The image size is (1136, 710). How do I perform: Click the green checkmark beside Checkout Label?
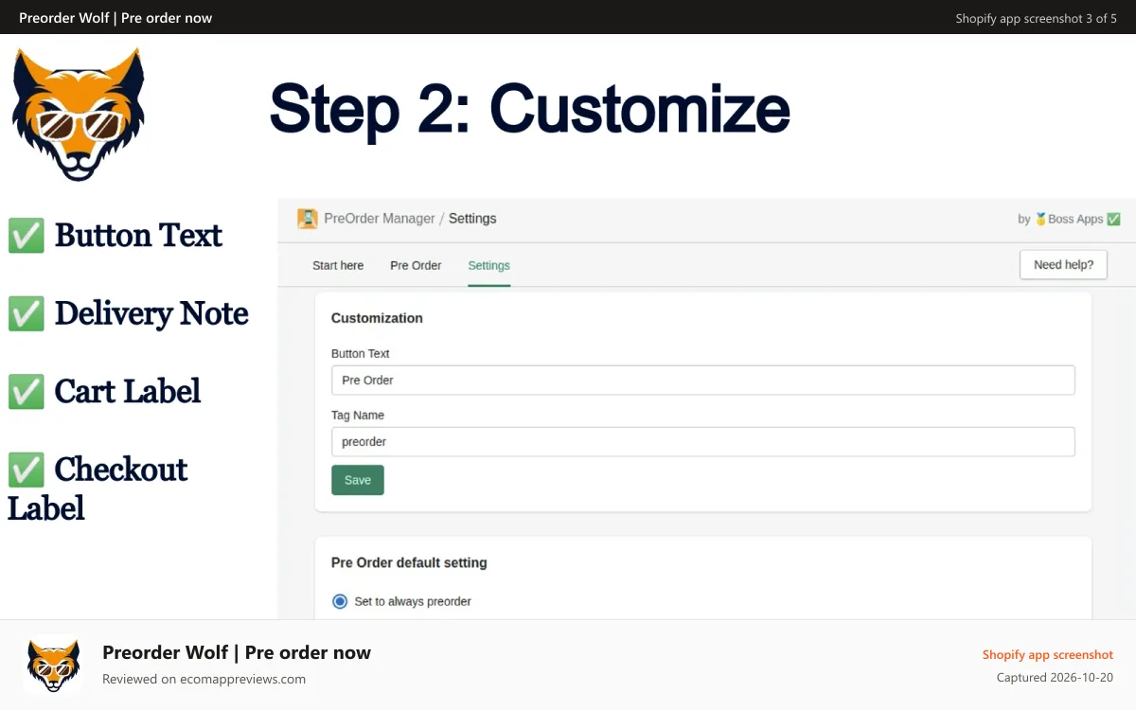point(27,470)
